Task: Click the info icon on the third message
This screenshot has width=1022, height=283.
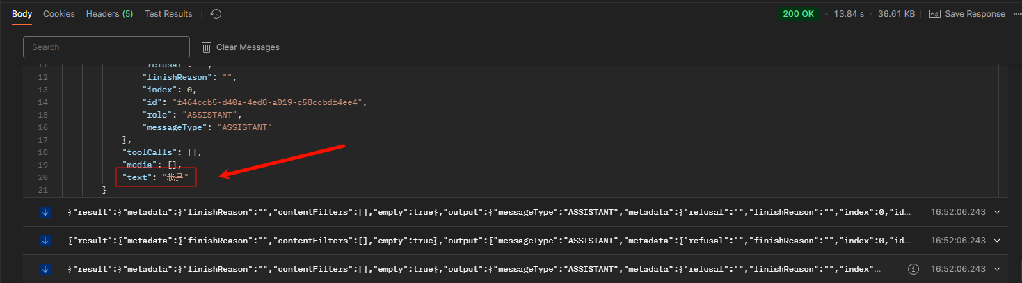Action: tap(914, 268)
